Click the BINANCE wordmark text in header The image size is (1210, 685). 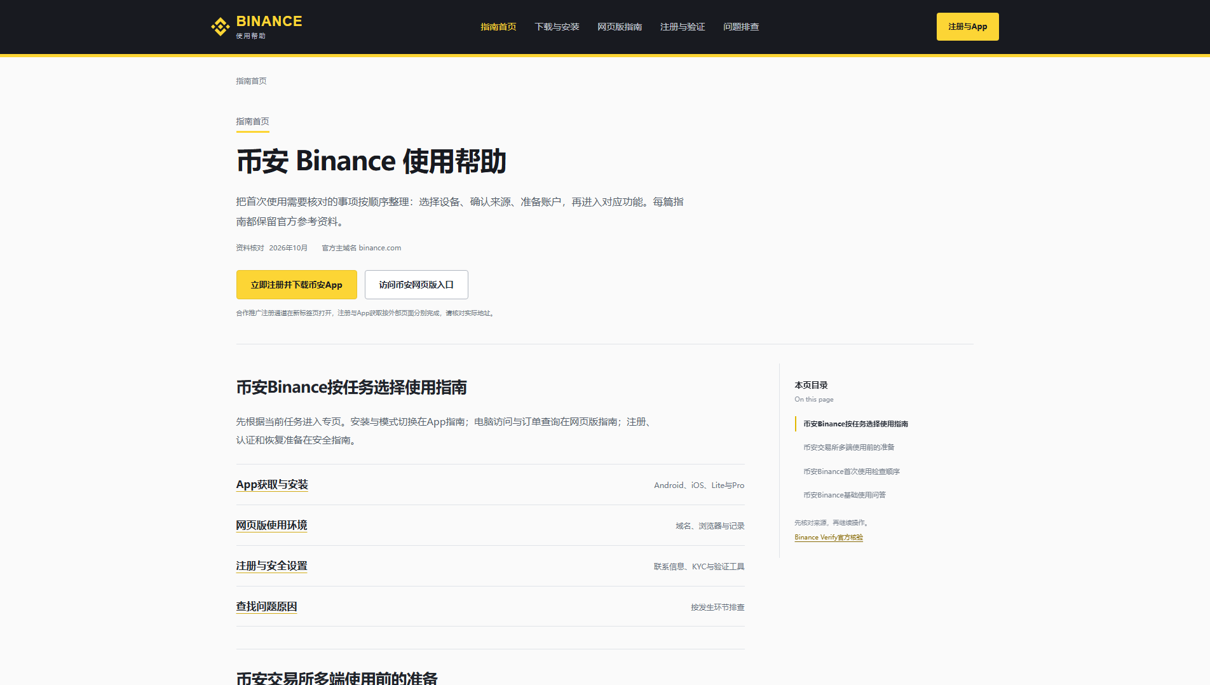coord(269,21)
